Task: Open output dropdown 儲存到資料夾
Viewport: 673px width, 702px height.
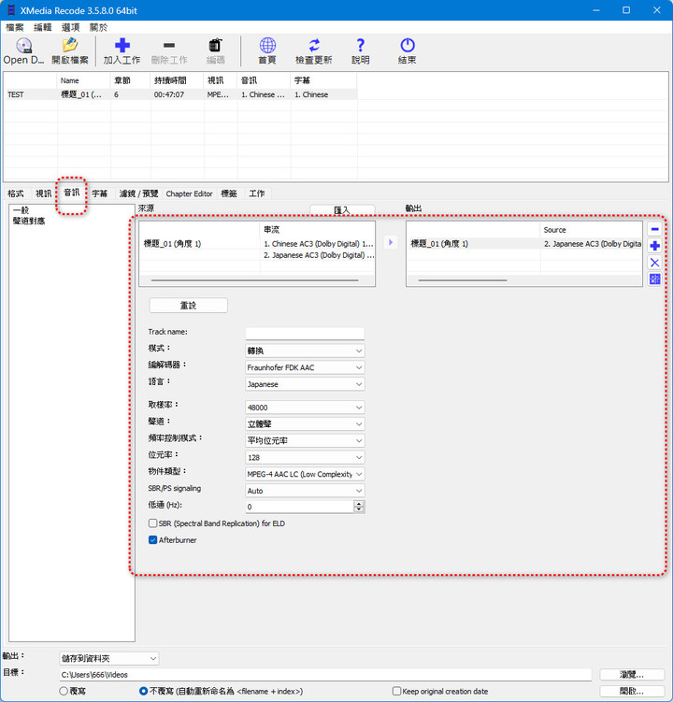Action: click(108, 658)
